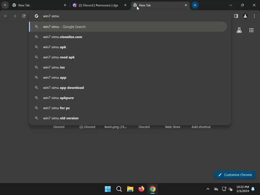The image size is (260, 195).
Task: Open the notification bell
Action: pos(253,189)
